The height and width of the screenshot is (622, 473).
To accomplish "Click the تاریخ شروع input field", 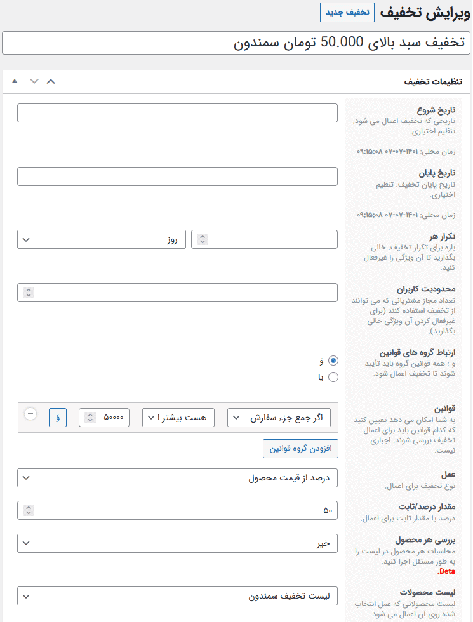I will [x=177, y=113].
